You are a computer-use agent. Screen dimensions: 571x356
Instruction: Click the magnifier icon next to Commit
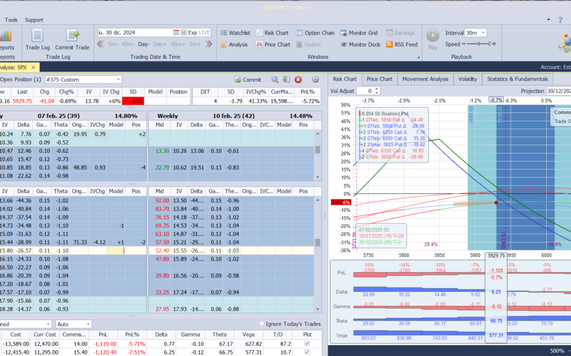click(275, 80)
